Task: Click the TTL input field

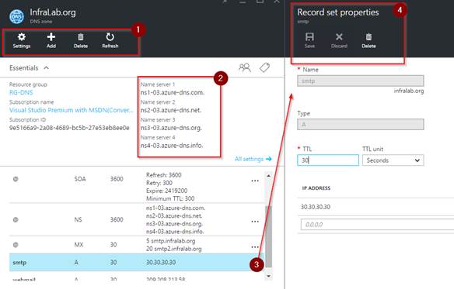Action: [x=328, y=160]
